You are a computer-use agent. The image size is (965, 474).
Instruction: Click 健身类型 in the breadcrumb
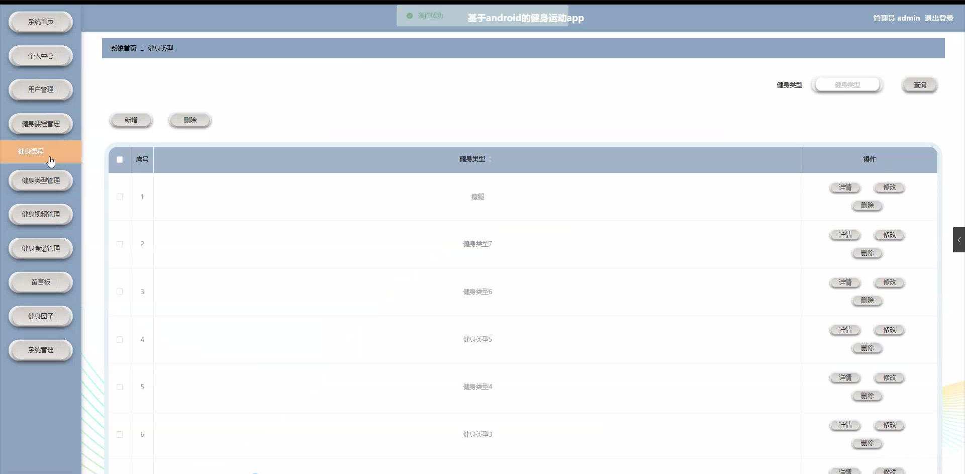(160, 48)
